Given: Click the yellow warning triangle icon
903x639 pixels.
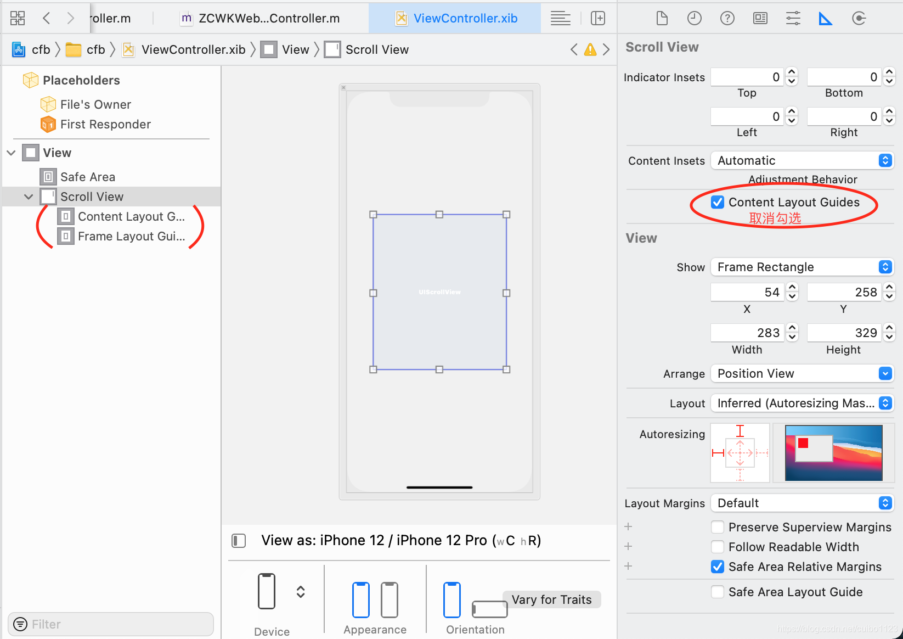Looking at the screenshot, I should pos(590,49).
